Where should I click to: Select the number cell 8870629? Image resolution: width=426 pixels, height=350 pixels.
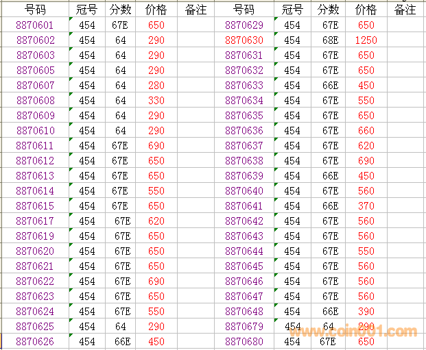[244, 25]
